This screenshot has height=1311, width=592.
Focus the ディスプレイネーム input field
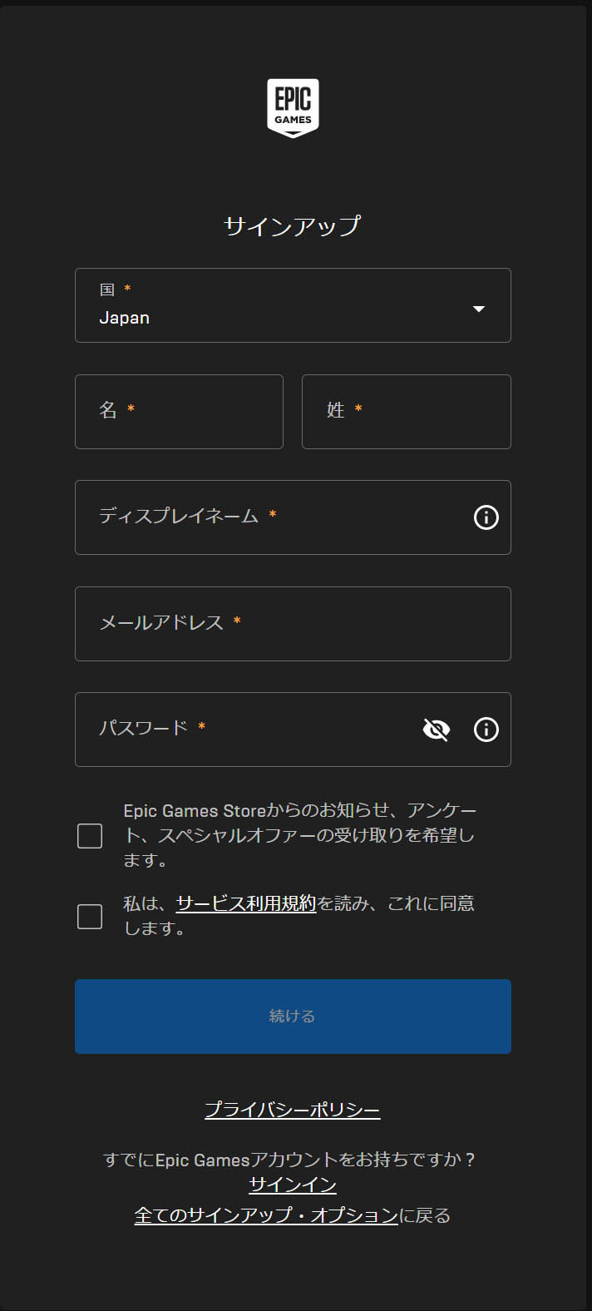point(274,517)
